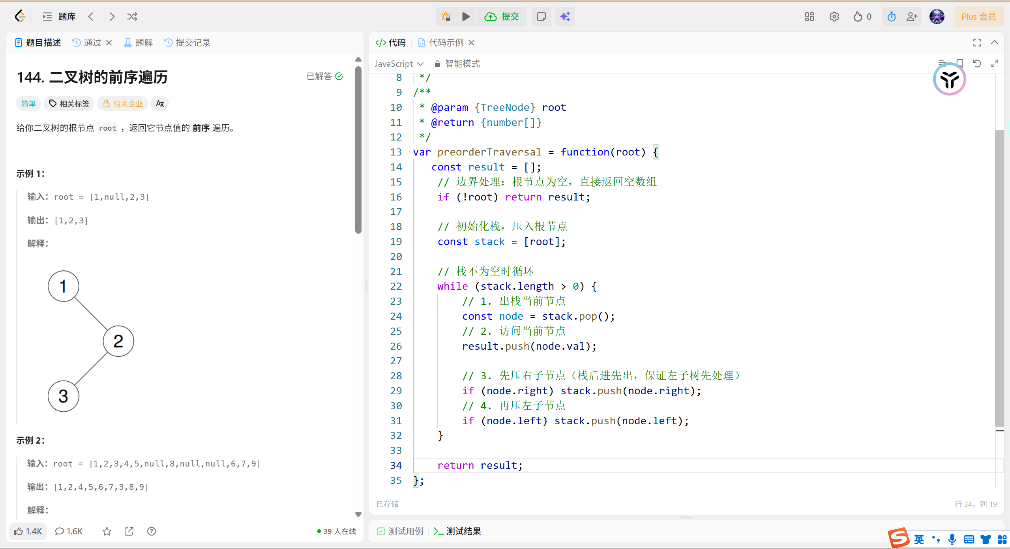This screenshot has width=1010, height=549.
Task: Go to the previous problem arrow
Action: [x=91, y=17]
